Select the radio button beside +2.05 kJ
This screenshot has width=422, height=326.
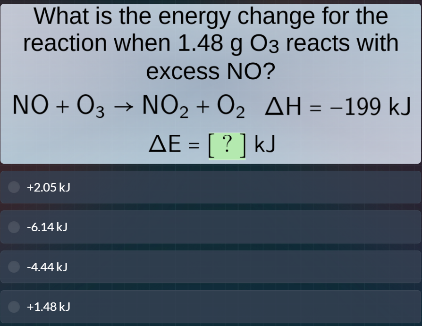tap(14, 187)
